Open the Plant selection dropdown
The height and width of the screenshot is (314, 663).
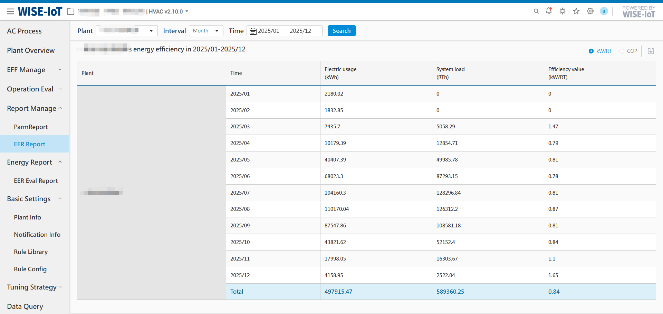(126, 31)
